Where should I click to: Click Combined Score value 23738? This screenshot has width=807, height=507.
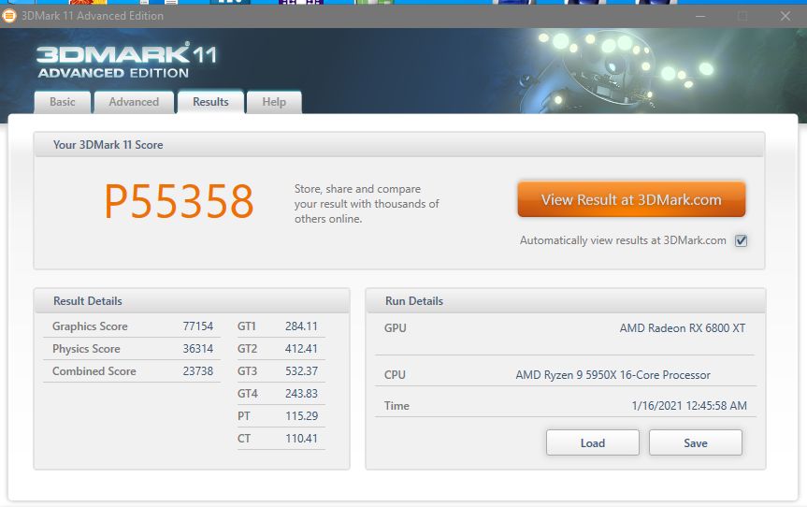(197, 371)
